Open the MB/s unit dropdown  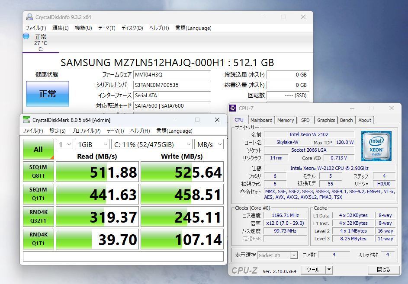tap(209, 144)
